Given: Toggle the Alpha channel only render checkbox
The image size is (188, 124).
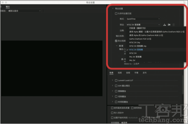Looking at the screenshot, I should [x=143, y=117].
